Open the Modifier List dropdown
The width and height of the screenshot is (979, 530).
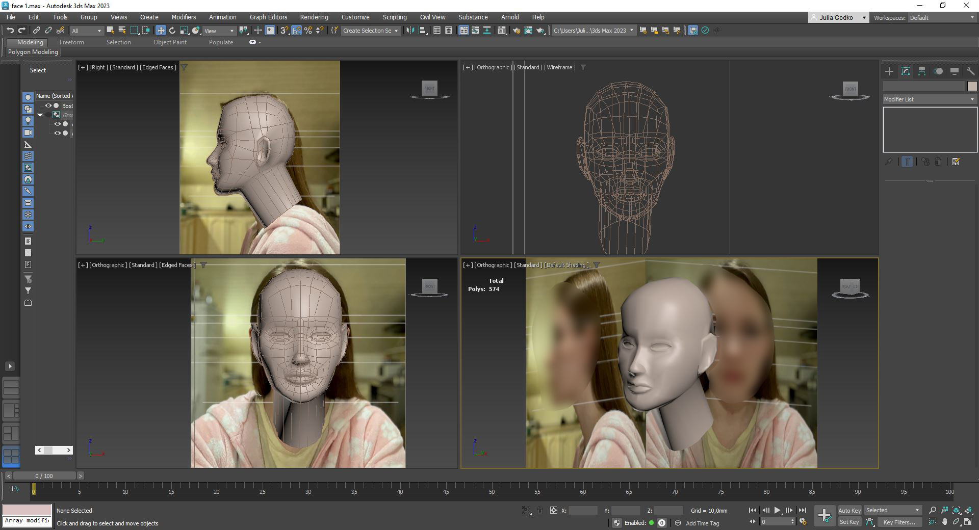pyautogui.click(x=929, y=99)
